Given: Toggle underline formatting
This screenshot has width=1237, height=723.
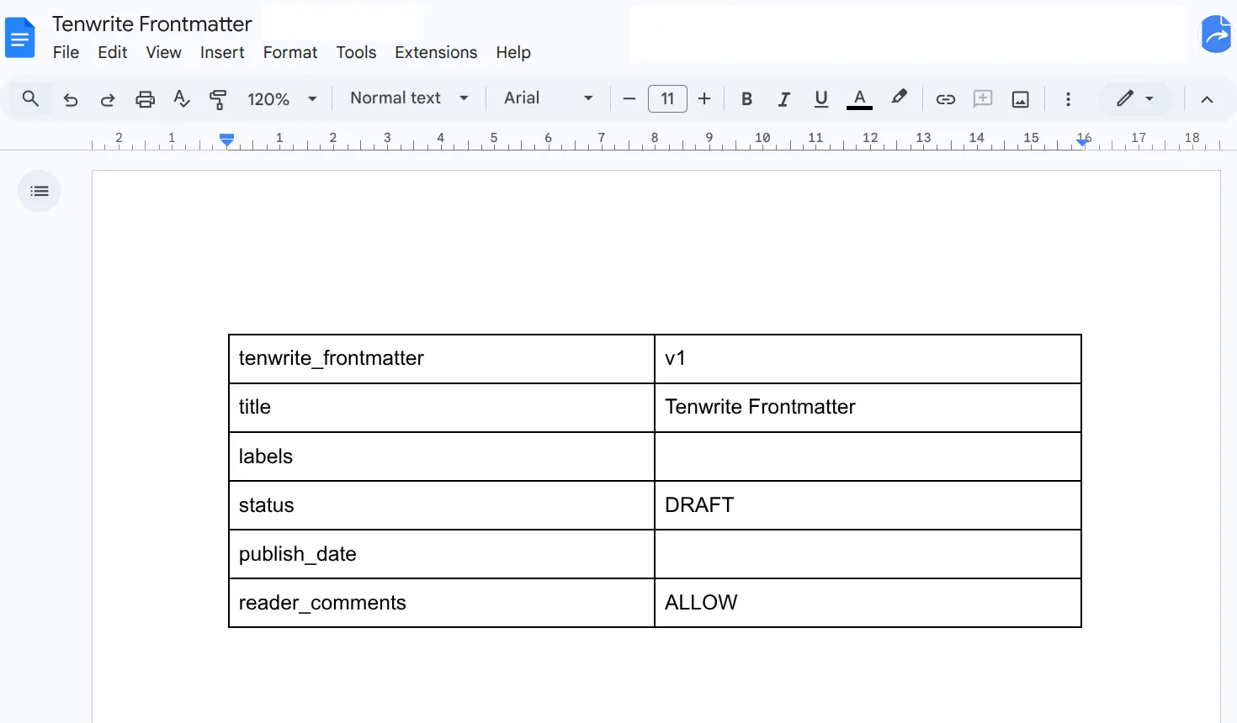Looking at the screenshot, I should pyautogui.click(x=820, y=98).
